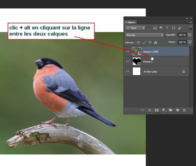This screenshot has width=196, height=166.
Task: Collapse the Calques panel with double arrows
Action: click(187, 18)
